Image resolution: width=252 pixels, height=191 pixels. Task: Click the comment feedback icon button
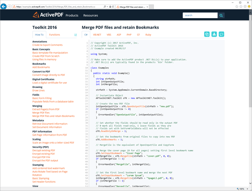(x=221, y=34)
